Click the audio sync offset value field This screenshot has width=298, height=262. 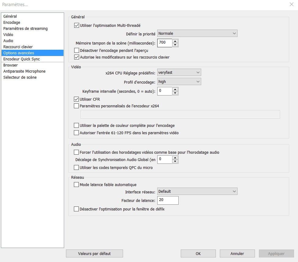tap(165, 160)
